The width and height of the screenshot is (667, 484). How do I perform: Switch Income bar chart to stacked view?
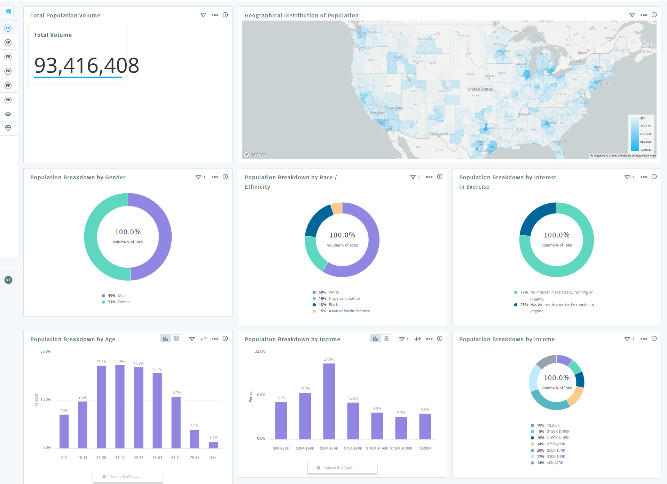click(x=386, y=338)
